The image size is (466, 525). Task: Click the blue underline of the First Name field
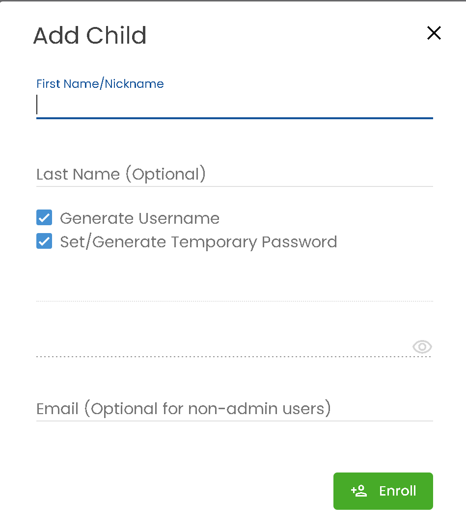(x=235, y=118)
